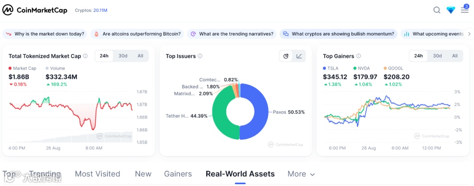Screen dimensions: 474x186
Task: Click the Paxos 50.53% label
Action: [x=289, y=112]
